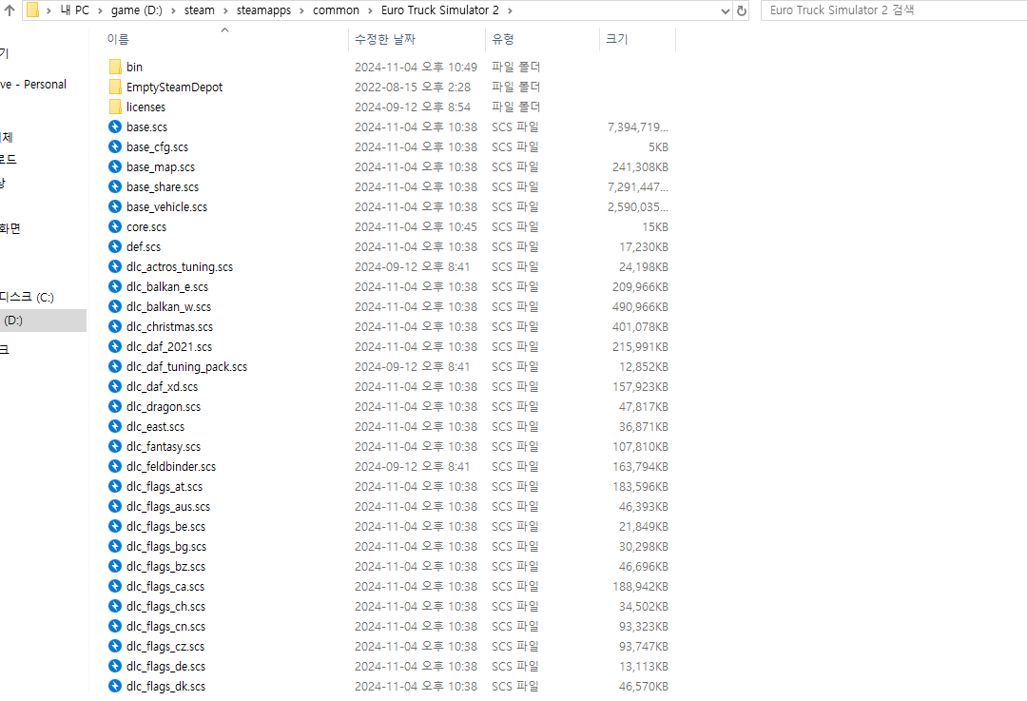Select highlighted (D:) drive in navigation pane
The width and height of the screenshot is (1027, 701).
pos(43,321)
